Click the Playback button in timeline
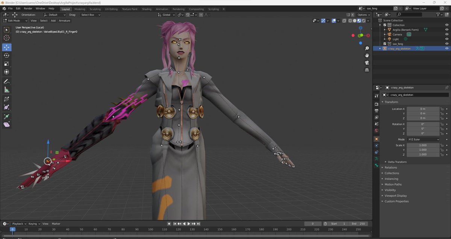Screen dimensions: 451x239 [19, 224]
